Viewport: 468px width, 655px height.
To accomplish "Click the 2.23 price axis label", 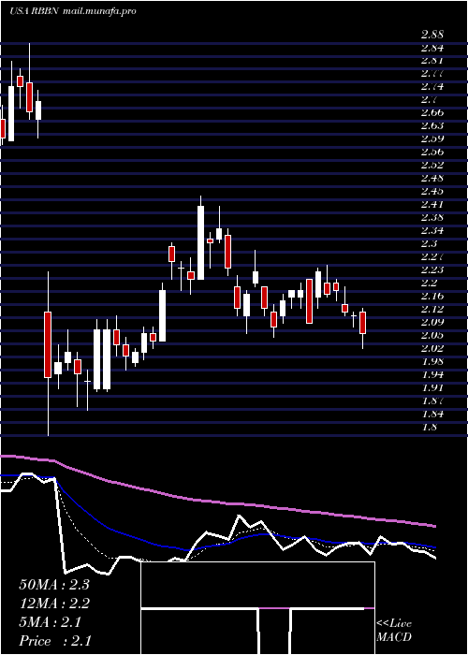I will pyautogui.click(x=432, y=269).
